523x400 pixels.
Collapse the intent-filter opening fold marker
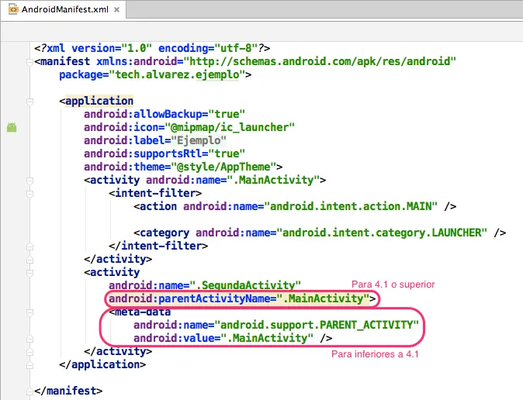(x=29, y=194)
